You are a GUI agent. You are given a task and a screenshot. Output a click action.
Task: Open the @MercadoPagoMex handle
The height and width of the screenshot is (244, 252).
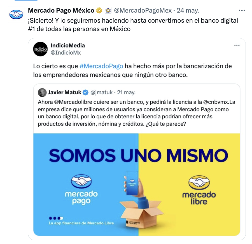pyautogui.click(x=143, y=11)
